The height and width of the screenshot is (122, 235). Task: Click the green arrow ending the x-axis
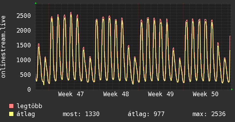(232, 89)
